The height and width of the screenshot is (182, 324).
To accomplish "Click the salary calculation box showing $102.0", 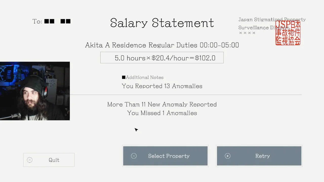I will [162, 58].
